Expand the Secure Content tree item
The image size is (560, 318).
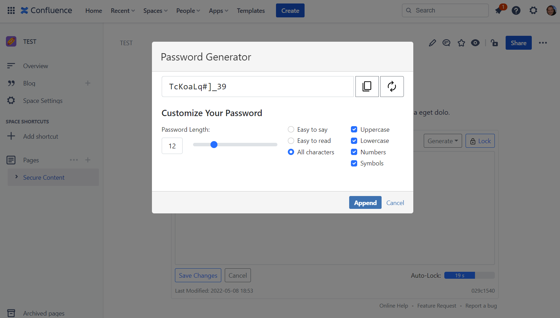pyautogui.click(x=16, y=177)
